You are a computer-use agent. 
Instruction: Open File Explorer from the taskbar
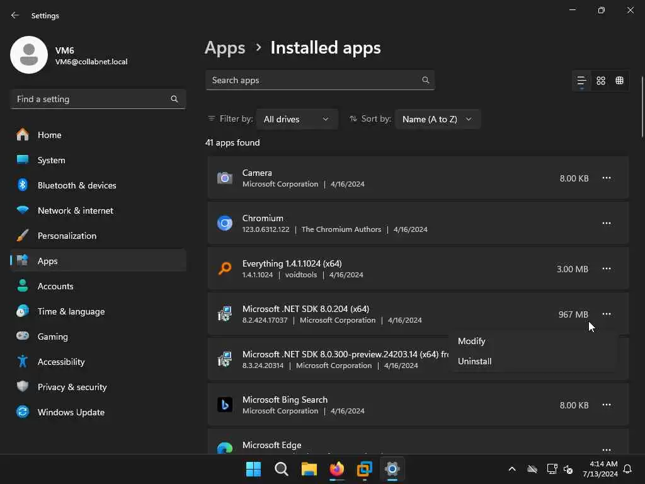(x=309, y=469)
